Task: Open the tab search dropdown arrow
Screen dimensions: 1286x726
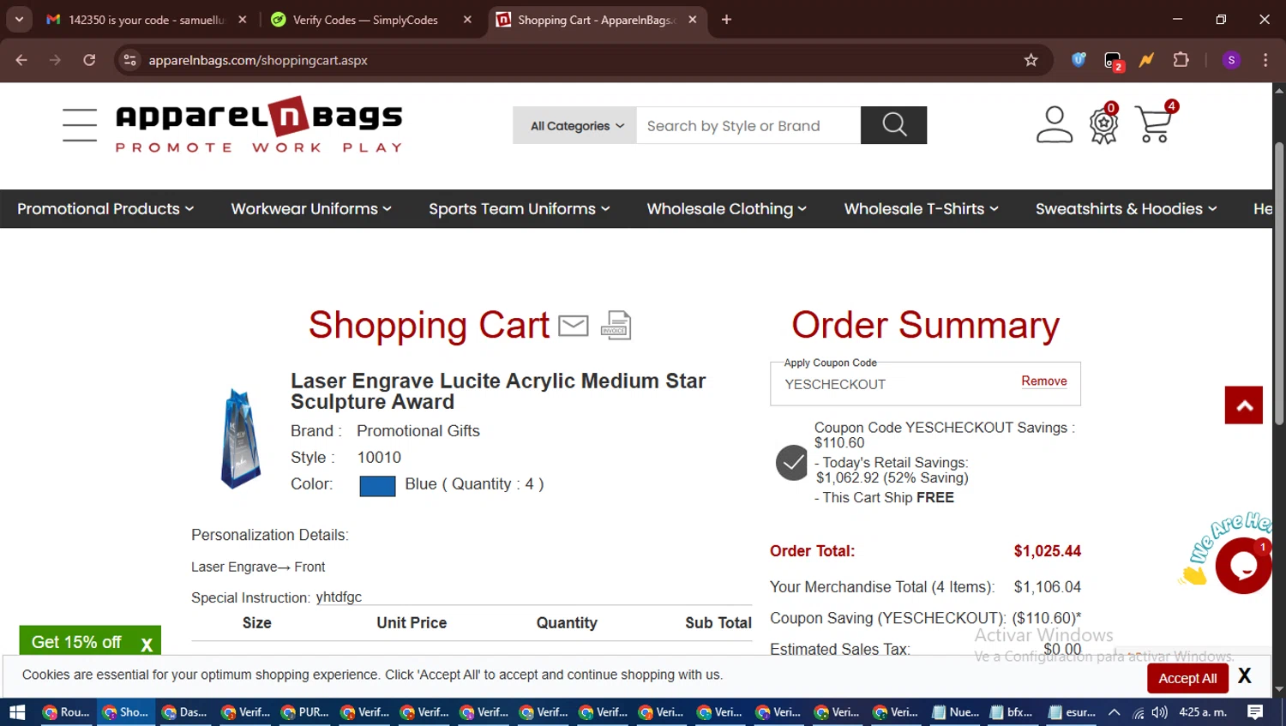Action: click(19, 19)
